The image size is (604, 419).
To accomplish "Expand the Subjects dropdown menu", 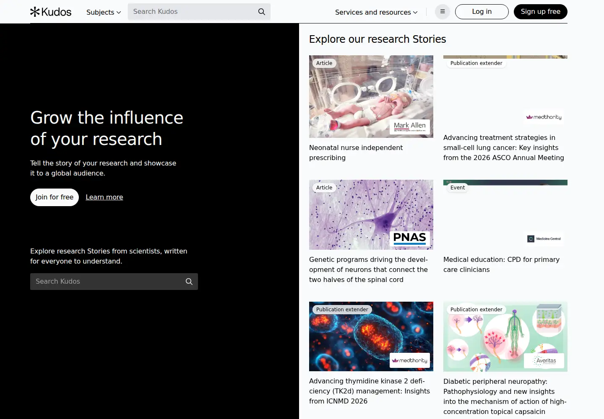I will pyautogui.click(x=104, y=12).
